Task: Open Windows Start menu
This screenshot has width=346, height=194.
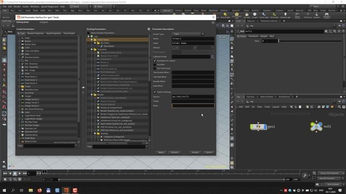Action: [4, 190]
